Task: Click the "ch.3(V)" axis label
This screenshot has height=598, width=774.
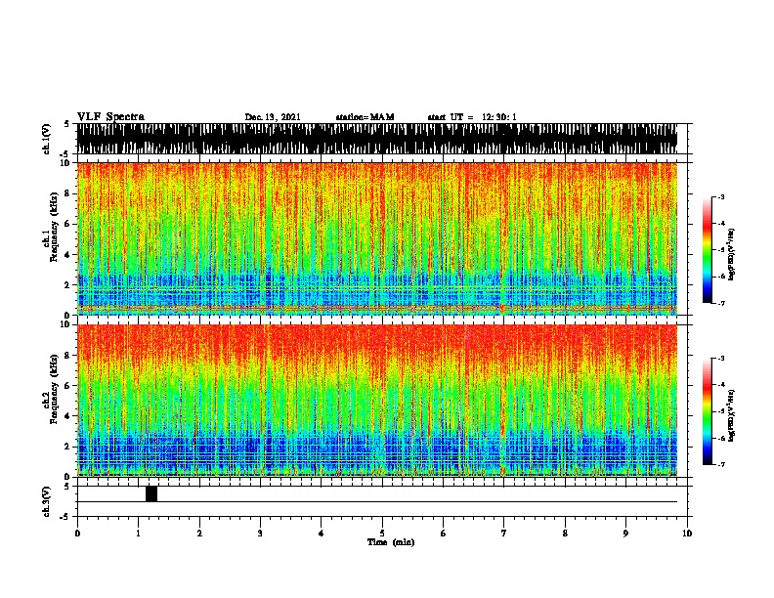Action: click(46, 501)
